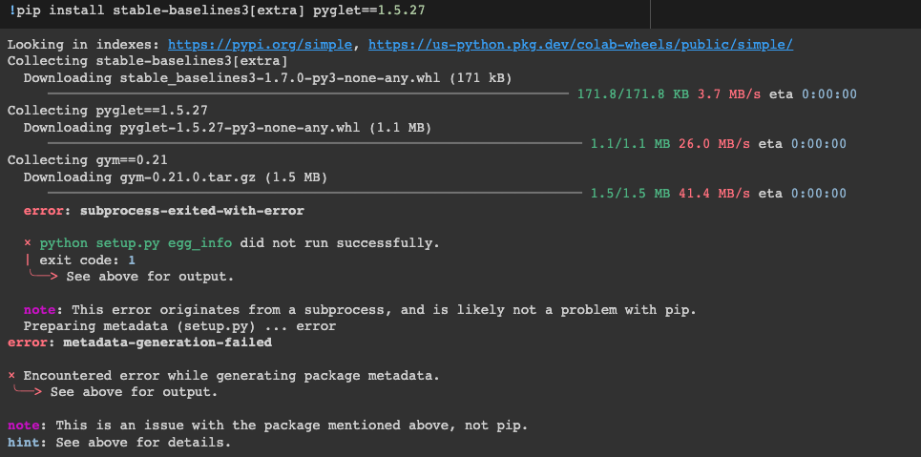Click the Collecting gym==0.21 line
The height and width of the screenshot is (457, 921).
(87, 159)
